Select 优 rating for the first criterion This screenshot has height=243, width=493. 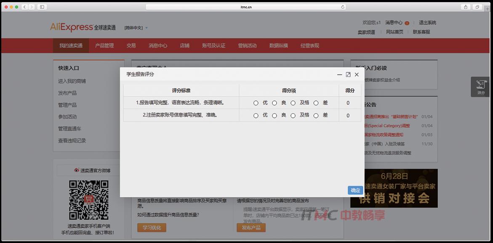tap(256, 103)
